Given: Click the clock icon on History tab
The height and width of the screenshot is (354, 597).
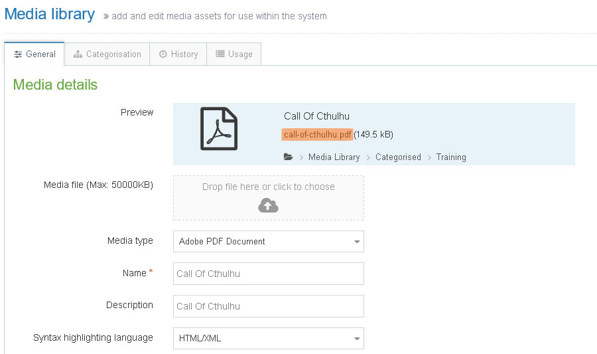Looking at the screenshot, I should pos(163,54).
